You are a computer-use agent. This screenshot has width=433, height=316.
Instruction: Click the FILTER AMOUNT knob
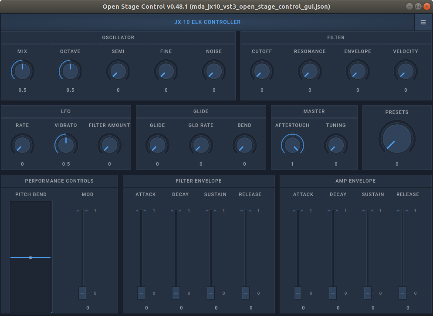[109, 145]
